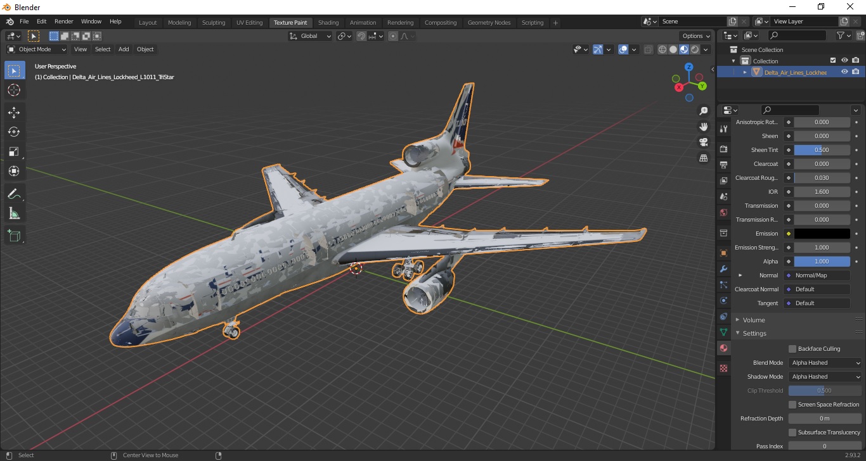The width and height of the screenshot is (866, 461).
Task: Click the Scene name input field
Action: coord(693,22)
